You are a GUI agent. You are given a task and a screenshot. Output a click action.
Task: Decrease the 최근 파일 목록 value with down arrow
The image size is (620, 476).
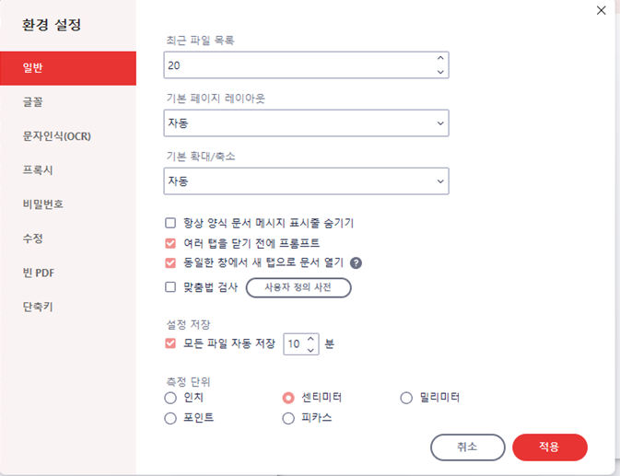(440, 72)
